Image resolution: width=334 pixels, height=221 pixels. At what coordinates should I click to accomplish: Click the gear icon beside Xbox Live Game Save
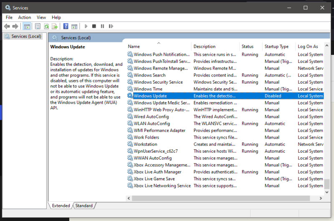[130, 179]
